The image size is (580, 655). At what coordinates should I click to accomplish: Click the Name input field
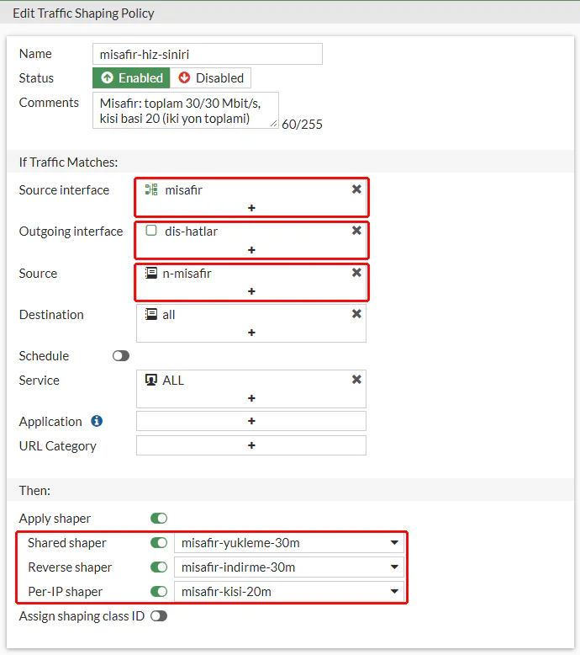(208, 55)
